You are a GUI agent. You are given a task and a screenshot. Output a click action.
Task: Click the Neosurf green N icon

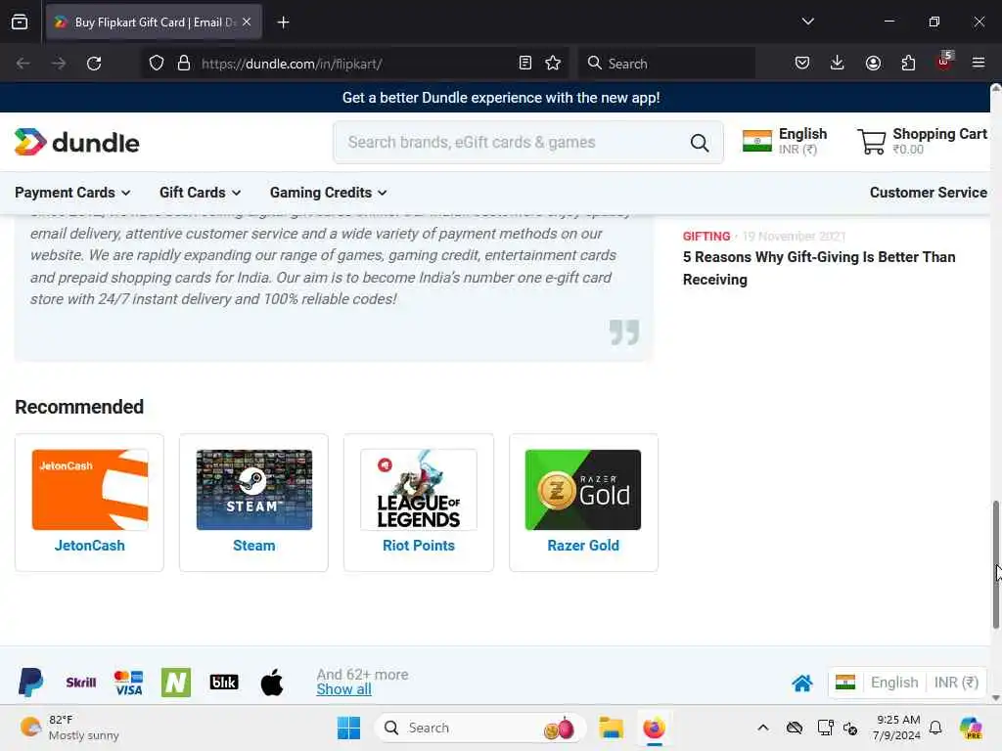click(x=176, y=682)
